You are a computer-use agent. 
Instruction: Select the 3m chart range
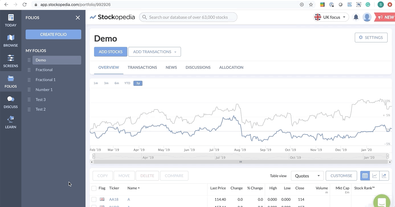coord(106,83)
